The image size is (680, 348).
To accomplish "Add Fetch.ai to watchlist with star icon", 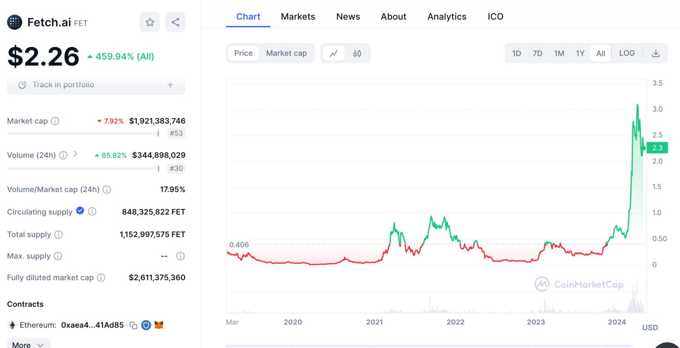I will pos(150,22).
